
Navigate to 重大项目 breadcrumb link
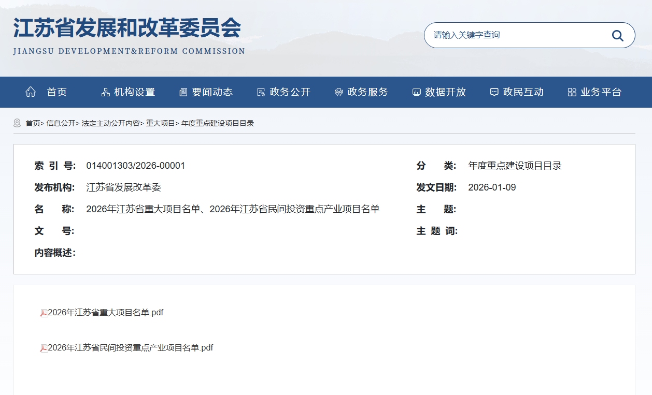point(160,123)
